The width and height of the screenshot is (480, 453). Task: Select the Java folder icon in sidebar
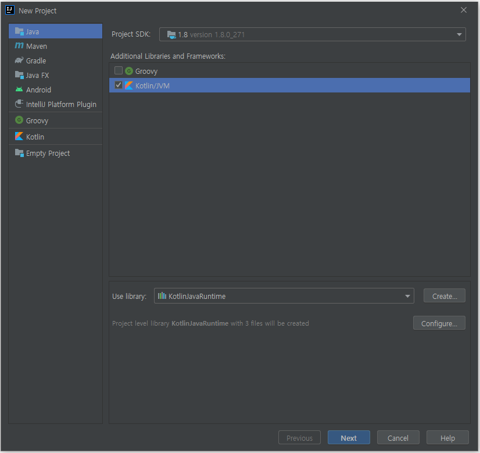19,31
